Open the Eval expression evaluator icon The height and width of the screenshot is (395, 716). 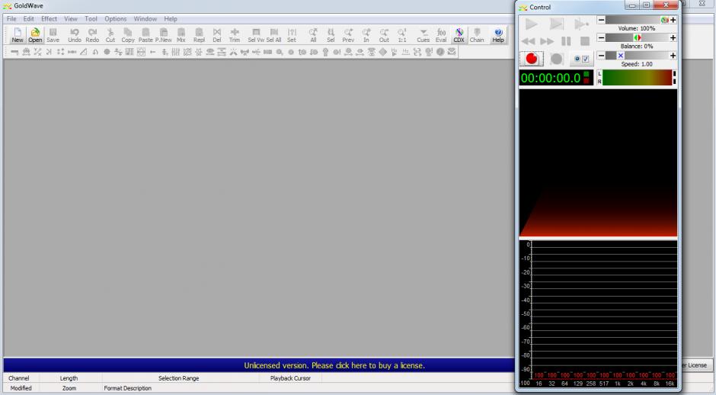click(x=441, y=35)
